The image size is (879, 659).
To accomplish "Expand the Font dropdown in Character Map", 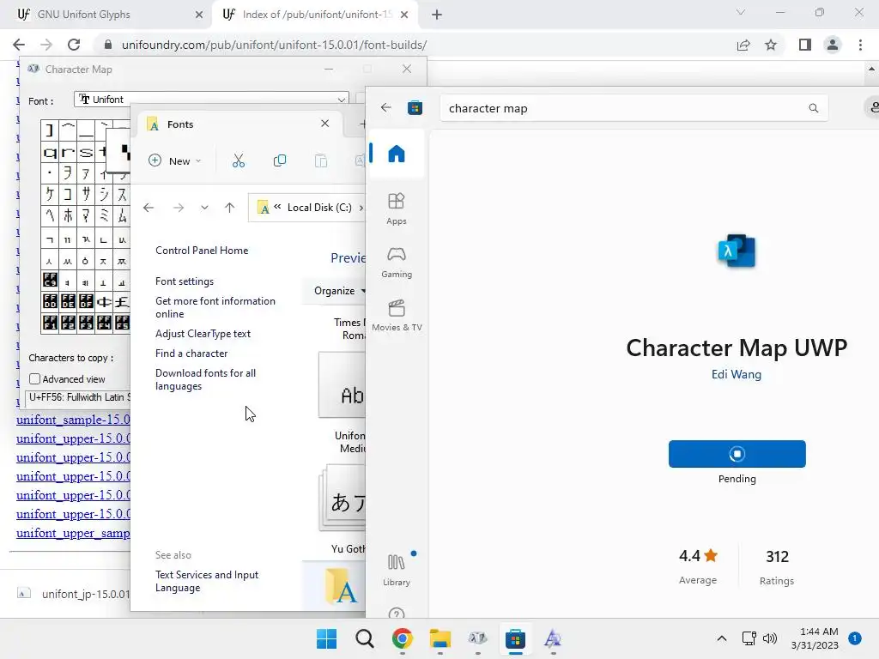I will click(x=341, y=100).
